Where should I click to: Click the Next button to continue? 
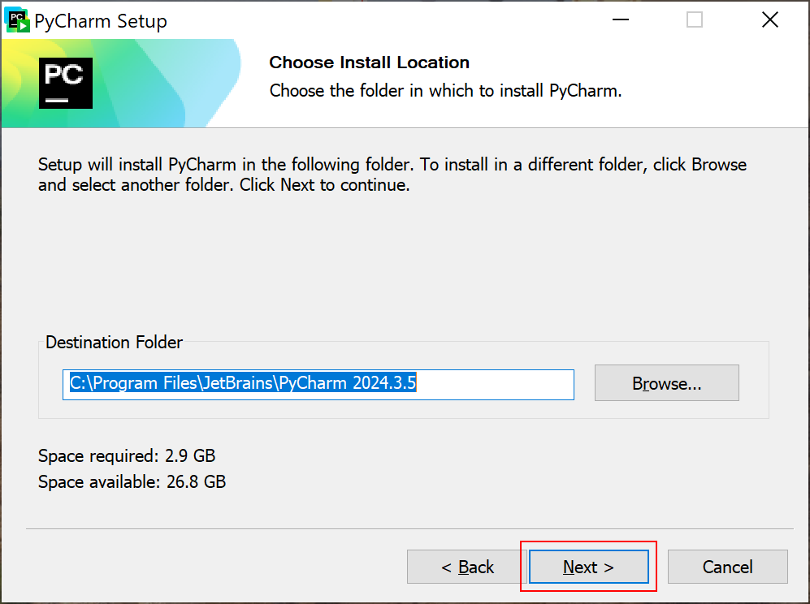point(588,567)
